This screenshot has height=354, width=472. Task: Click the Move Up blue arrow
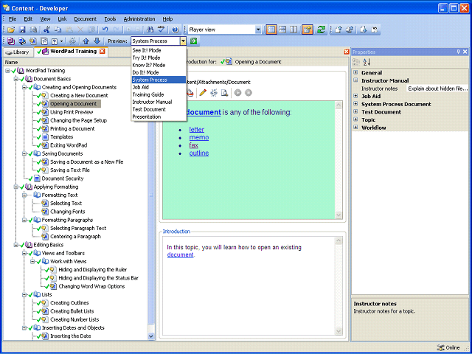click(x=86, y=41)
